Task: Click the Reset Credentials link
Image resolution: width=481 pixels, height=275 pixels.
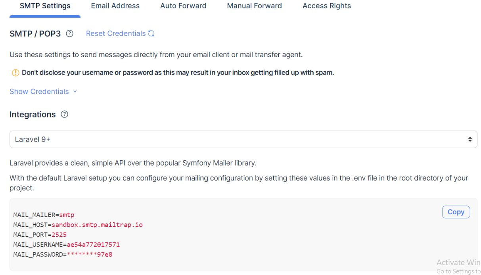Action: 115,33
